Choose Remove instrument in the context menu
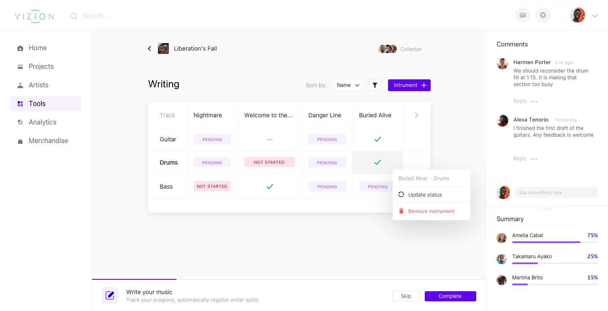Image resolution: width=608 pixels, height=311 pixels. 431,211
